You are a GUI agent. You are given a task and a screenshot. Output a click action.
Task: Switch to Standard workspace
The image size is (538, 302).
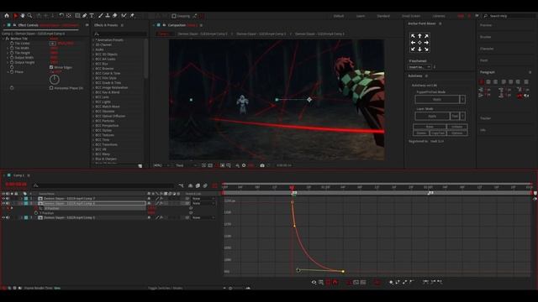383,16
